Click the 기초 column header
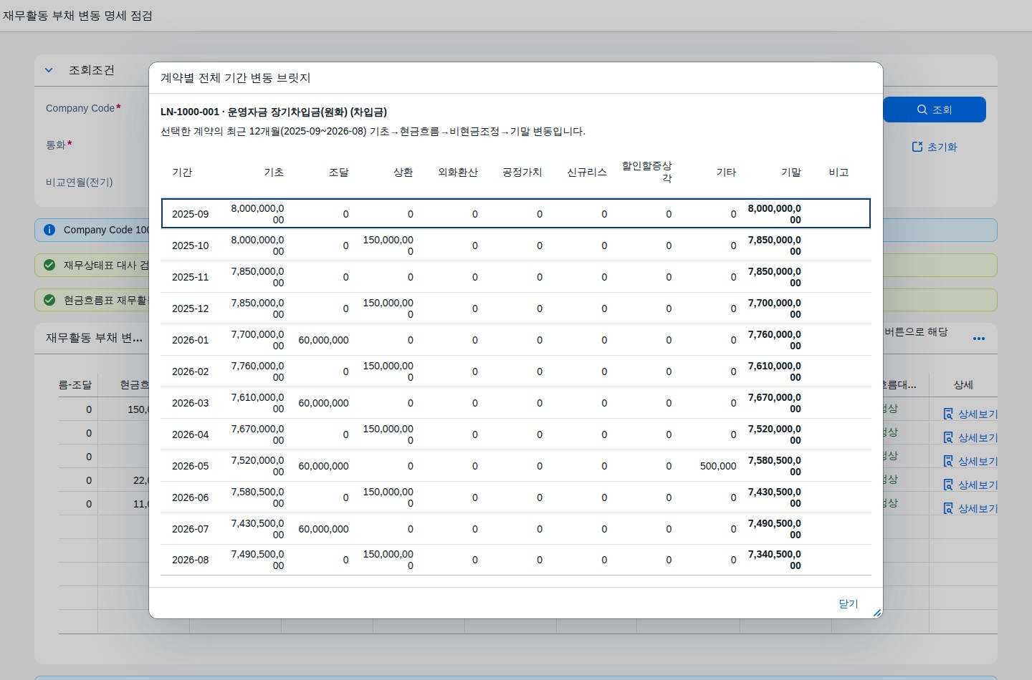Image resolution: width=1032 pixels, height=680 pixels. [274, 173]
